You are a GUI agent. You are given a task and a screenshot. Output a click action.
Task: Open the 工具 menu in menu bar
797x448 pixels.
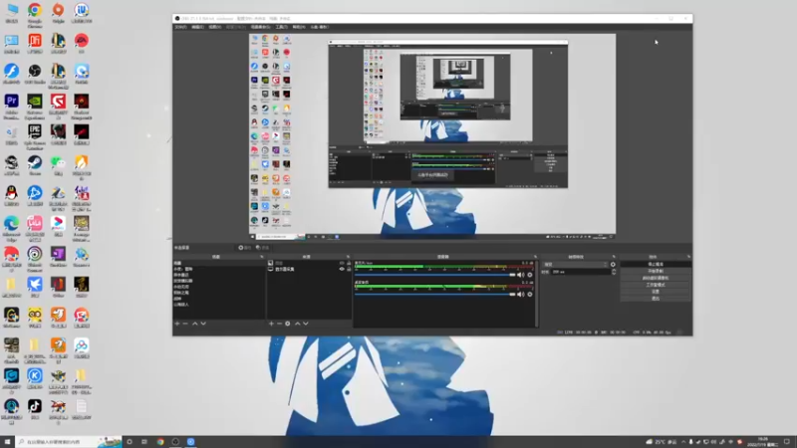tap(281, 27)
